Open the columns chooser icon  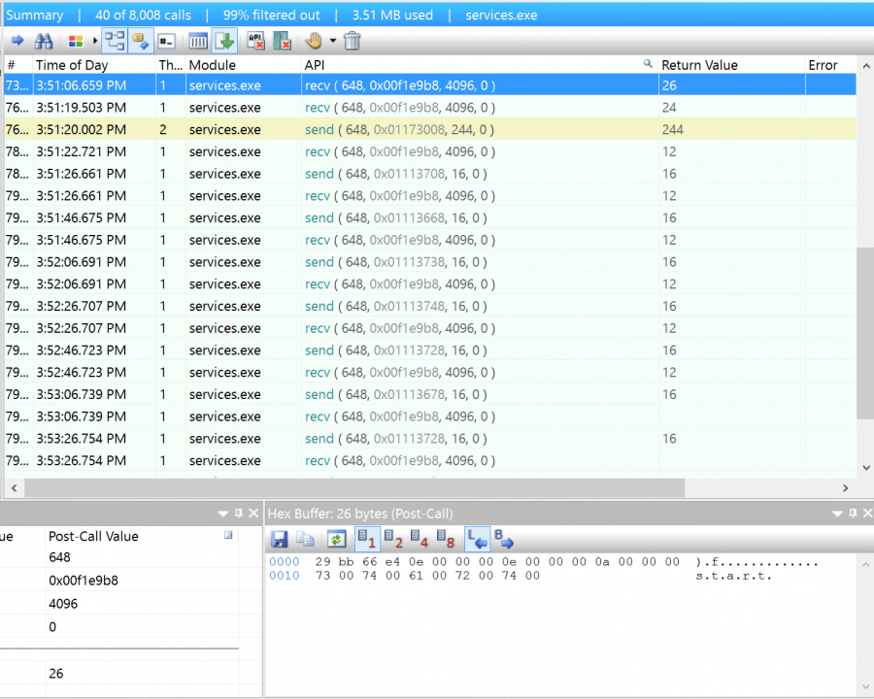198,41
